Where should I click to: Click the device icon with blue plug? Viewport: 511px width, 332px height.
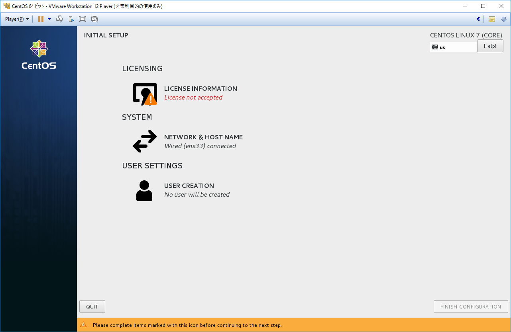pyautogui.click(x=71, y=19)
